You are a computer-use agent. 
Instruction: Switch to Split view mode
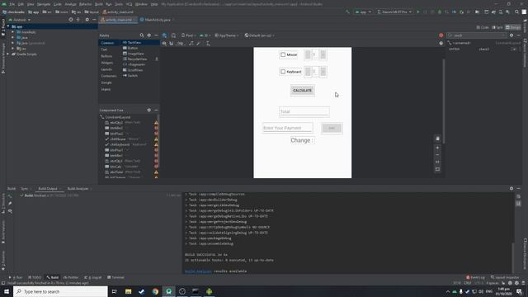pyautogui.click(x=497, y=27)
